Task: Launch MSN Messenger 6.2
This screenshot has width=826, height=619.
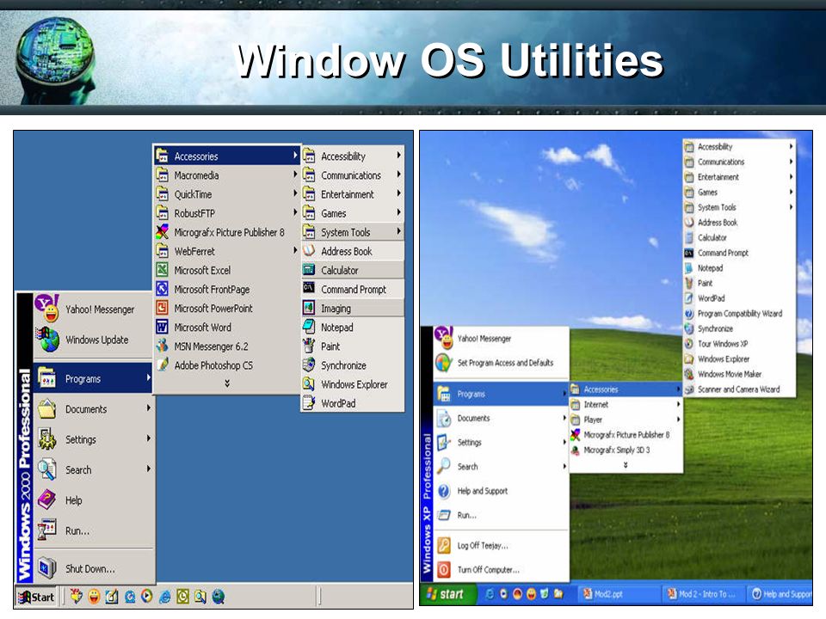Action: (x=227, y=346)
